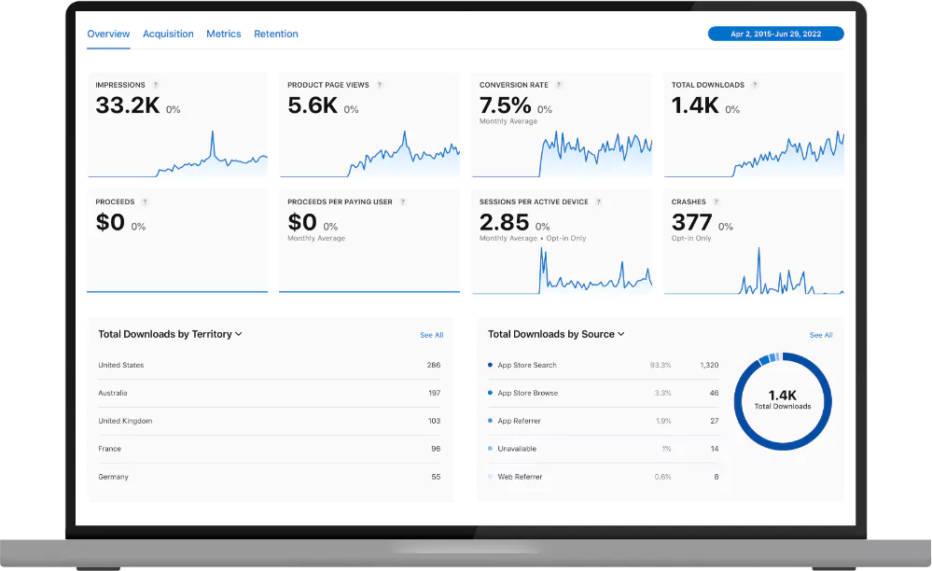
Task: Switch to the Acquisition tab
Action: 168,34
